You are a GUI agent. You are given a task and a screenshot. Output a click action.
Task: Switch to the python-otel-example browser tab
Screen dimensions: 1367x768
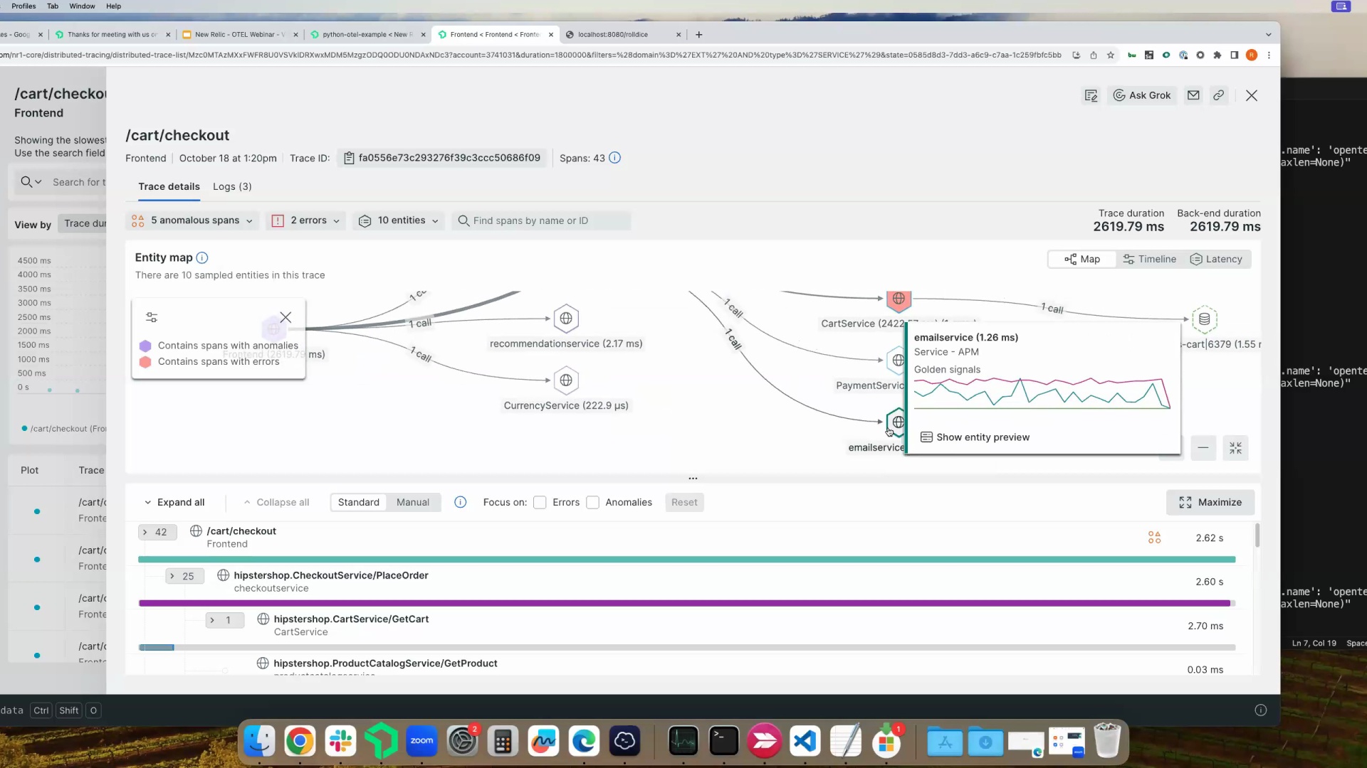click(x=369, y=34)
